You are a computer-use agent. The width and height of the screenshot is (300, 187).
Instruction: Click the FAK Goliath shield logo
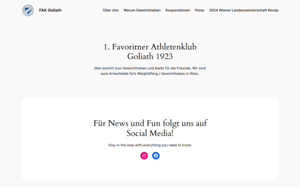(x=28, y=10)
